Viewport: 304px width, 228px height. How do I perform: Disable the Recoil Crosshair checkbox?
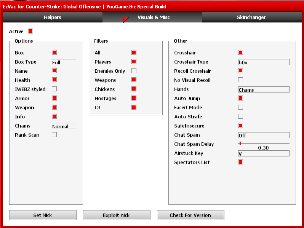tap(241, 71)
